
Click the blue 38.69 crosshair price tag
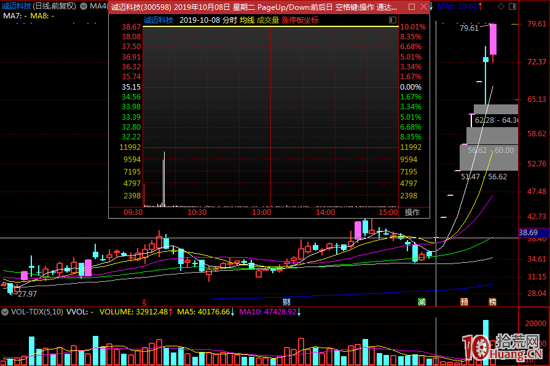533,232
